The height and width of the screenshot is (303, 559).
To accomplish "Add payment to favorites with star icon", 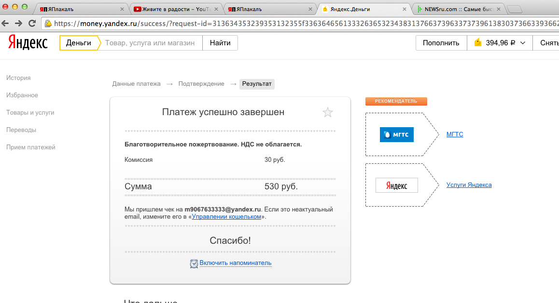I will (x=328, y=112).
